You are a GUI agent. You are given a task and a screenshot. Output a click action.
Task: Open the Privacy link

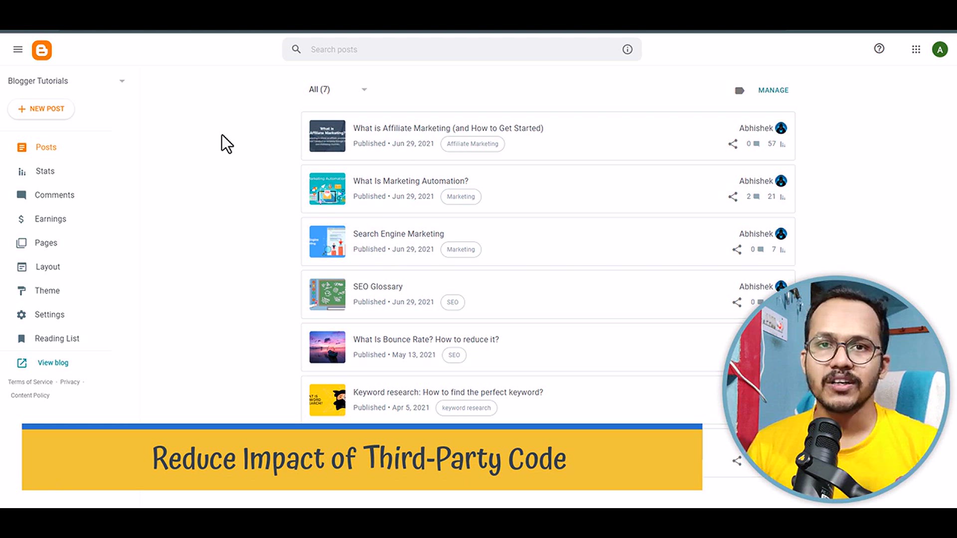[x=70, y=382]
